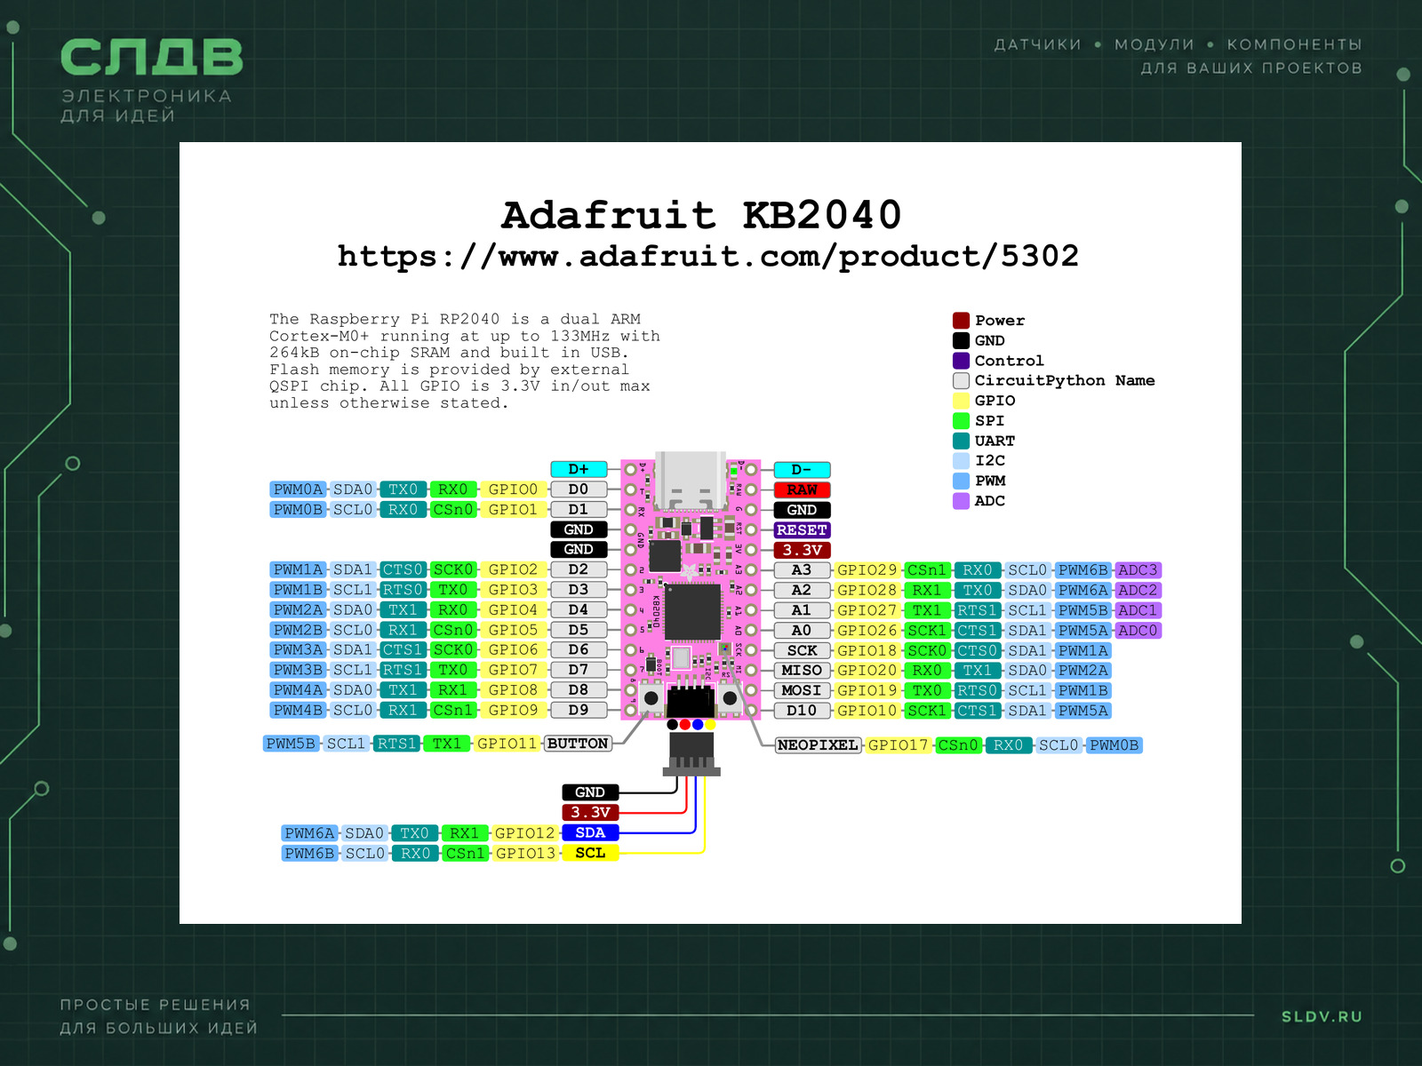
Task: Click the D+ pin label
Action: [x=579, y=469]
